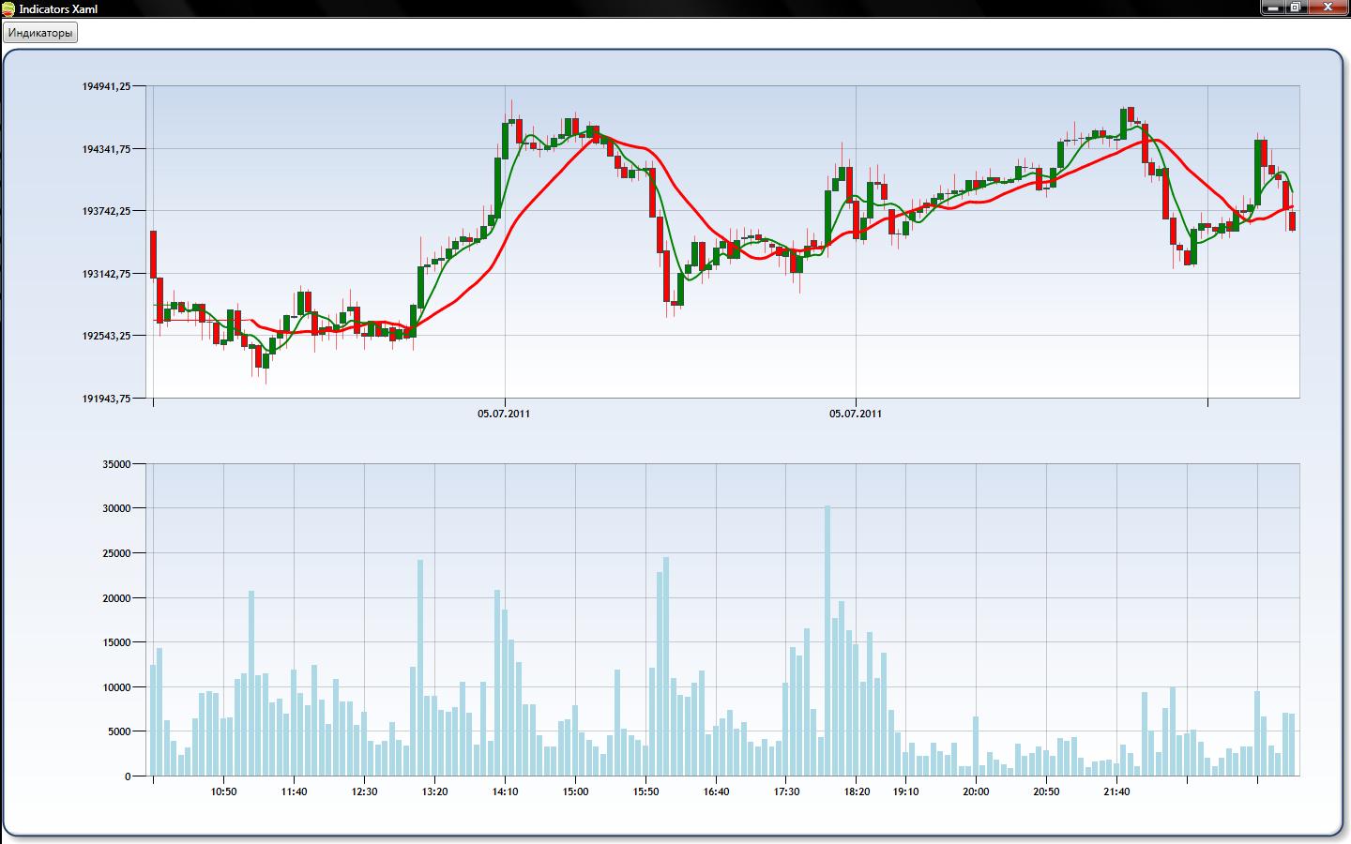1351x844 pixels.
Task: Select the 21:40 time axis label
Action: (x=1116, y=791)
